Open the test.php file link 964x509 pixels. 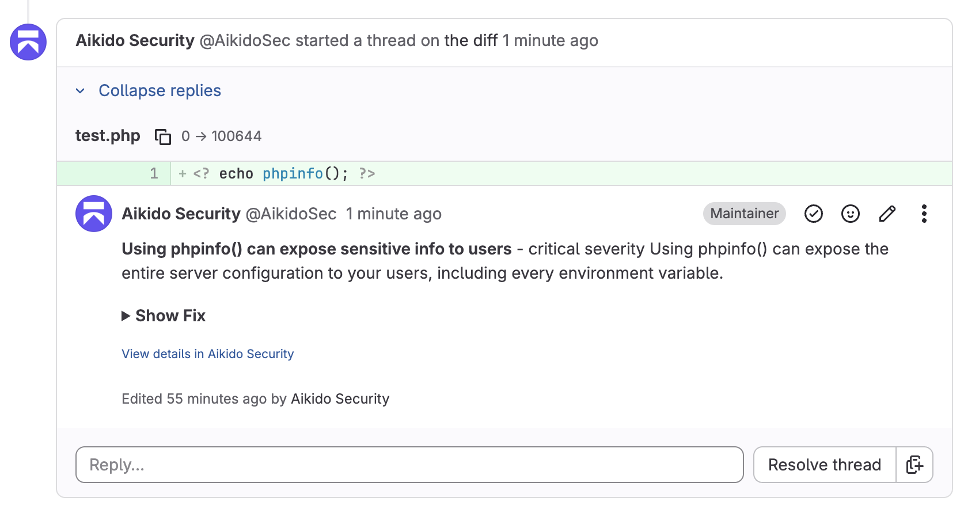[108, 136]
